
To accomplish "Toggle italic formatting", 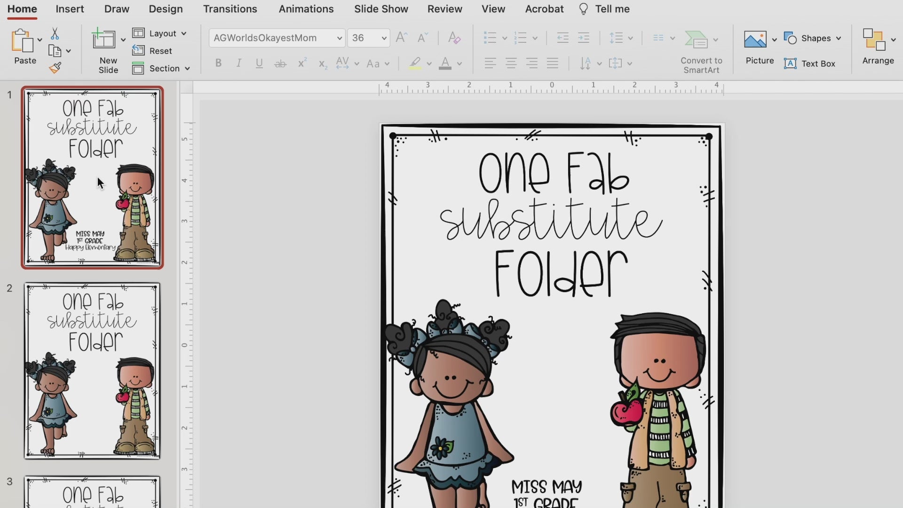I will coord(239,63).
